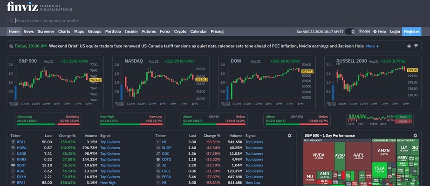
Task: Give the brief a thumbs down
Action: [x=416, y=46]
